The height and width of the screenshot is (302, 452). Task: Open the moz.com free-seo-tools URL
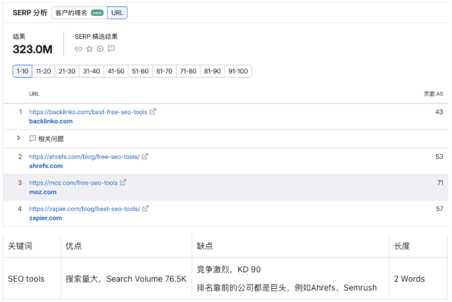(x=73, y=183)
